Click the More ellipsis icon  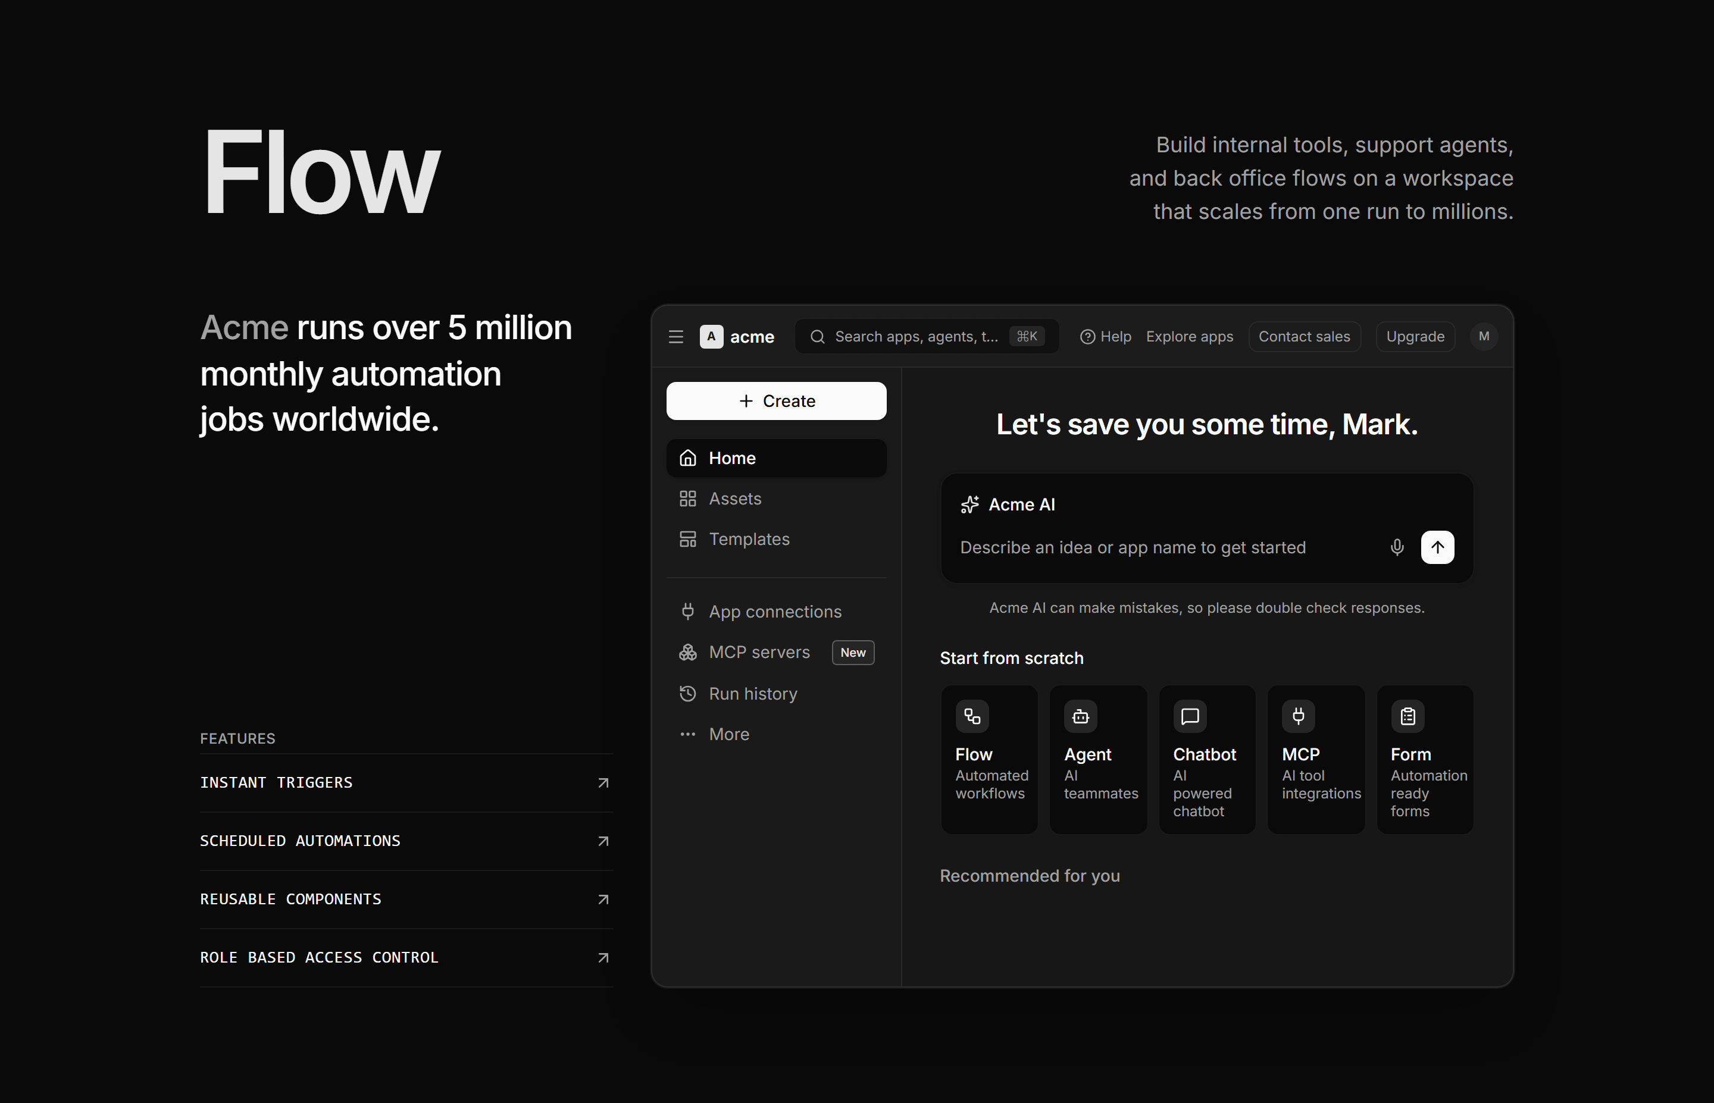[x=687, y=734]
